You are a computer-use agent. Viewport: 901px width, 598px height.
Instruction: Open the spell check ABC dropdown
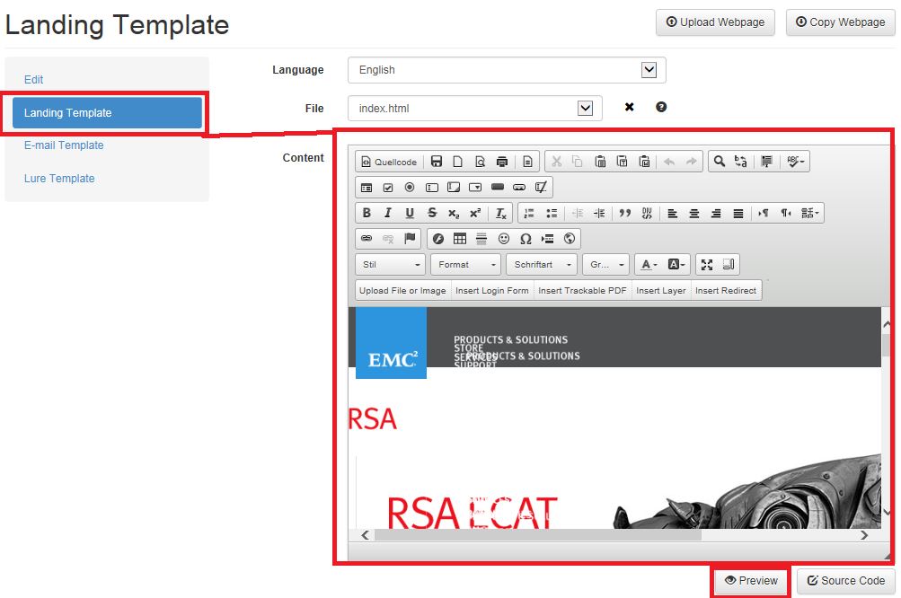pyautogui.click(x=795, y=162)
